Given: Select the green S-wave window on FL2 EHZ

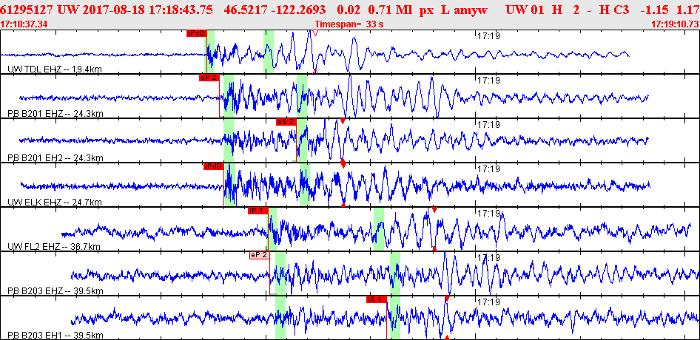Looking at the screenshot, I should click(379, 229).
